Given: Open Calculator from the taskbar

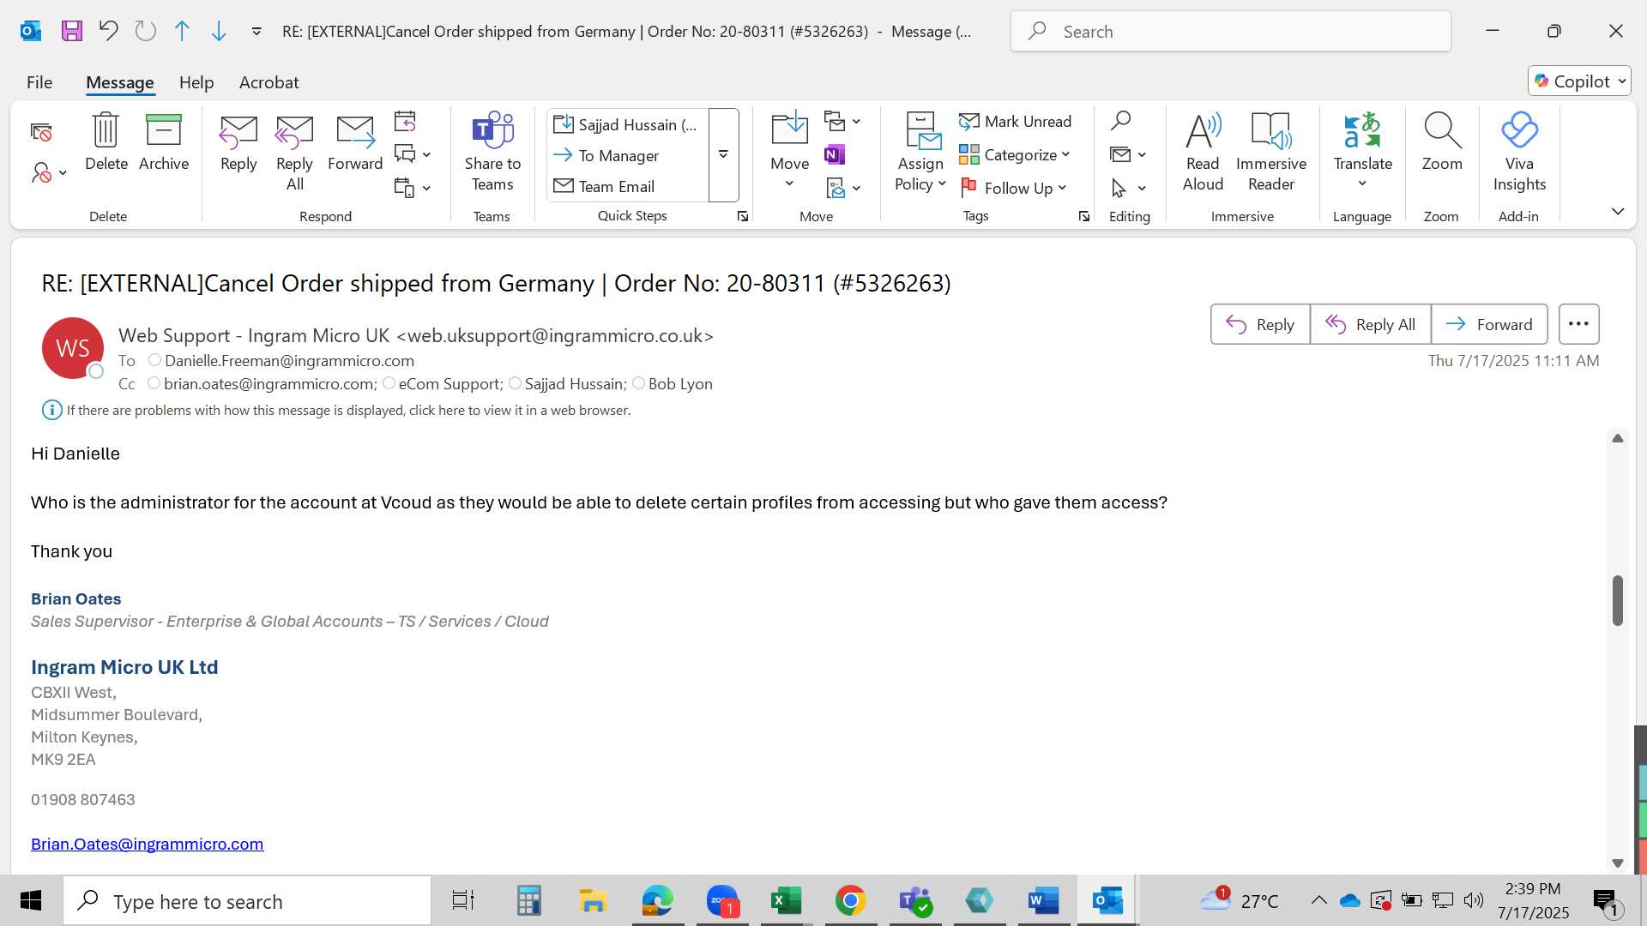Looking at the screenshot, I should [528, 900].
